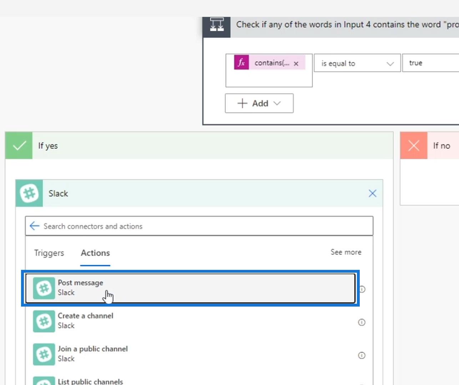Click the Slack title in the connector header
The image size is (459, 385).
point(58,194)
